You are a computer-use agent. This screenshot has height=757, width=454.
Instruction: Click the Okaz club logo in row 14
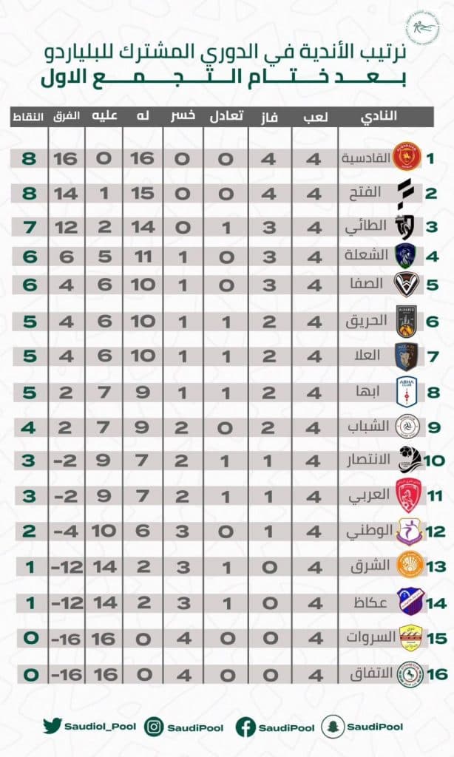pyautogui.click(x=410, y=602)
